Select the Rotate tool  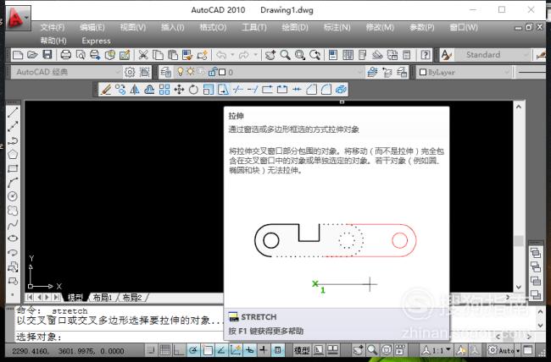pos(193,90)
